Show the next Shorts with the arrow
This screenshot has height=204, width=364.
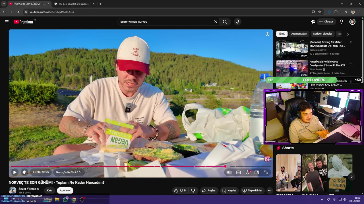pos(351,177)
